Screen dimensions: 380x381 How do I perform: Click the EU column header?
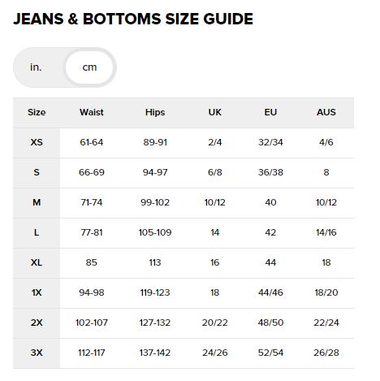(270, 112)
